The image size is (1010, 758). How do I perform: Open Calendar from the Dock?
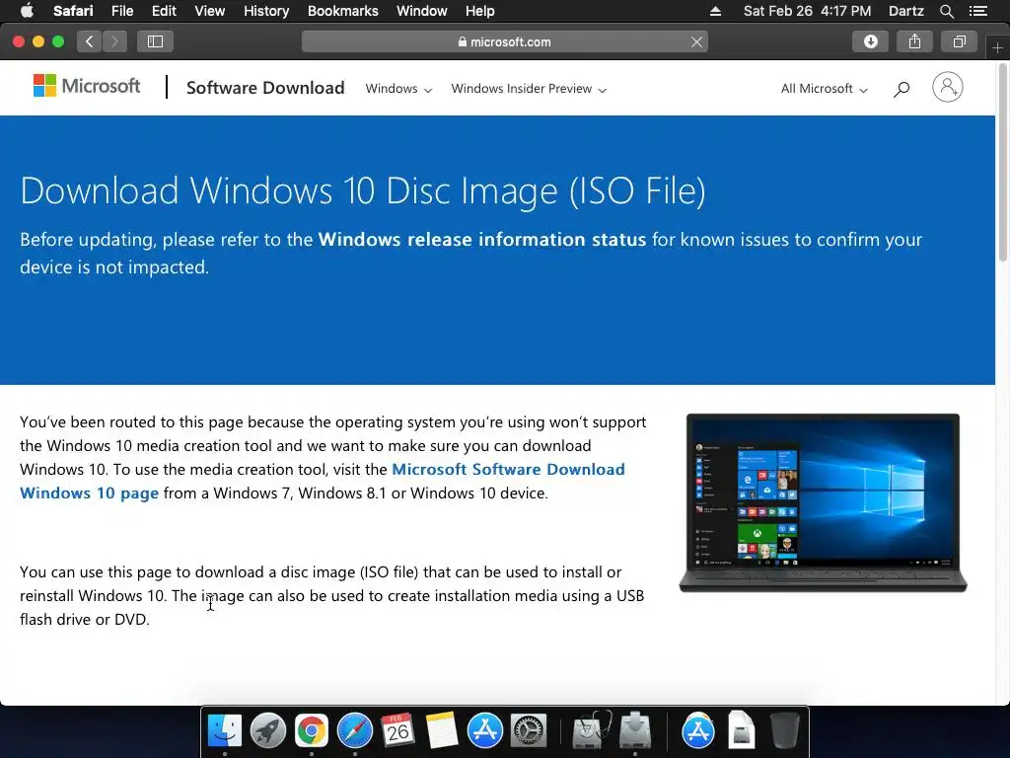pyautogui.click(x=397, y=731)
